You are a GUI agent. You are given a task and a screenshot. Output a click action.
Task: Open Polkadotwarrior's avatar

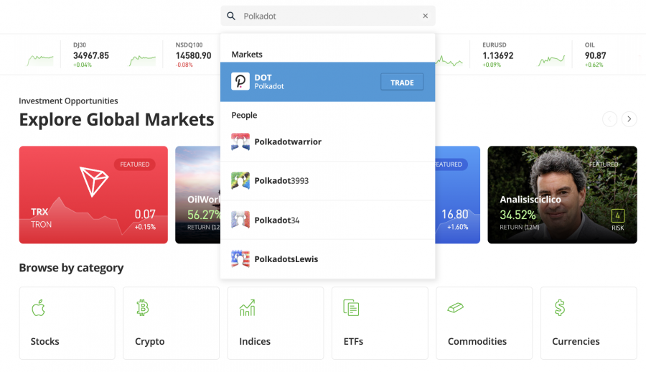coord(240,141)
